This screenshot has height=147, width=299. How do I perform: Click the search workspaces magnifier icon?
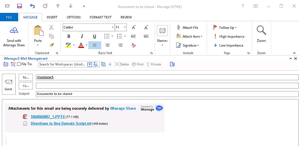(96, 64)
